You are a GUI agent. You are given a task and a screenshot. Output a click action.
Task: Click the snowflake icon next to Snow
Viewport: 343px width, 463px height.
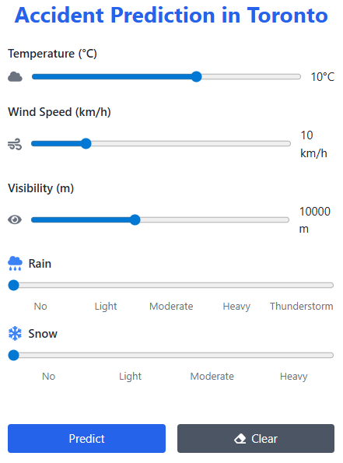(x=15, y=334)
